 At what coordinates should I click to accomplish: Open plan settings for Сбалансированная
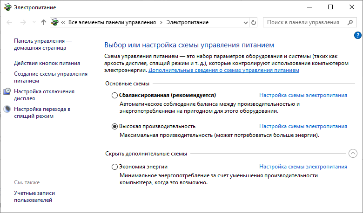303,95
